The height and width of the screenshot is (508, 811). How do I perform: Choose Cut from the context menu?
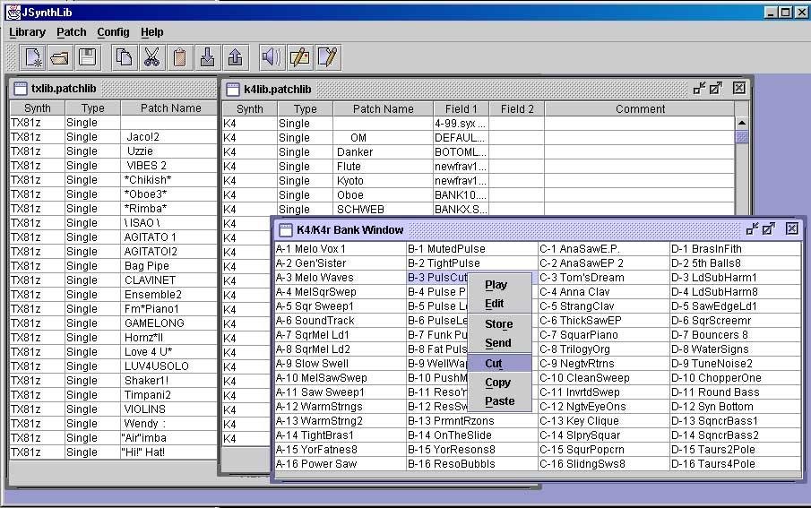pyautogui.click(x=499, y=363)
